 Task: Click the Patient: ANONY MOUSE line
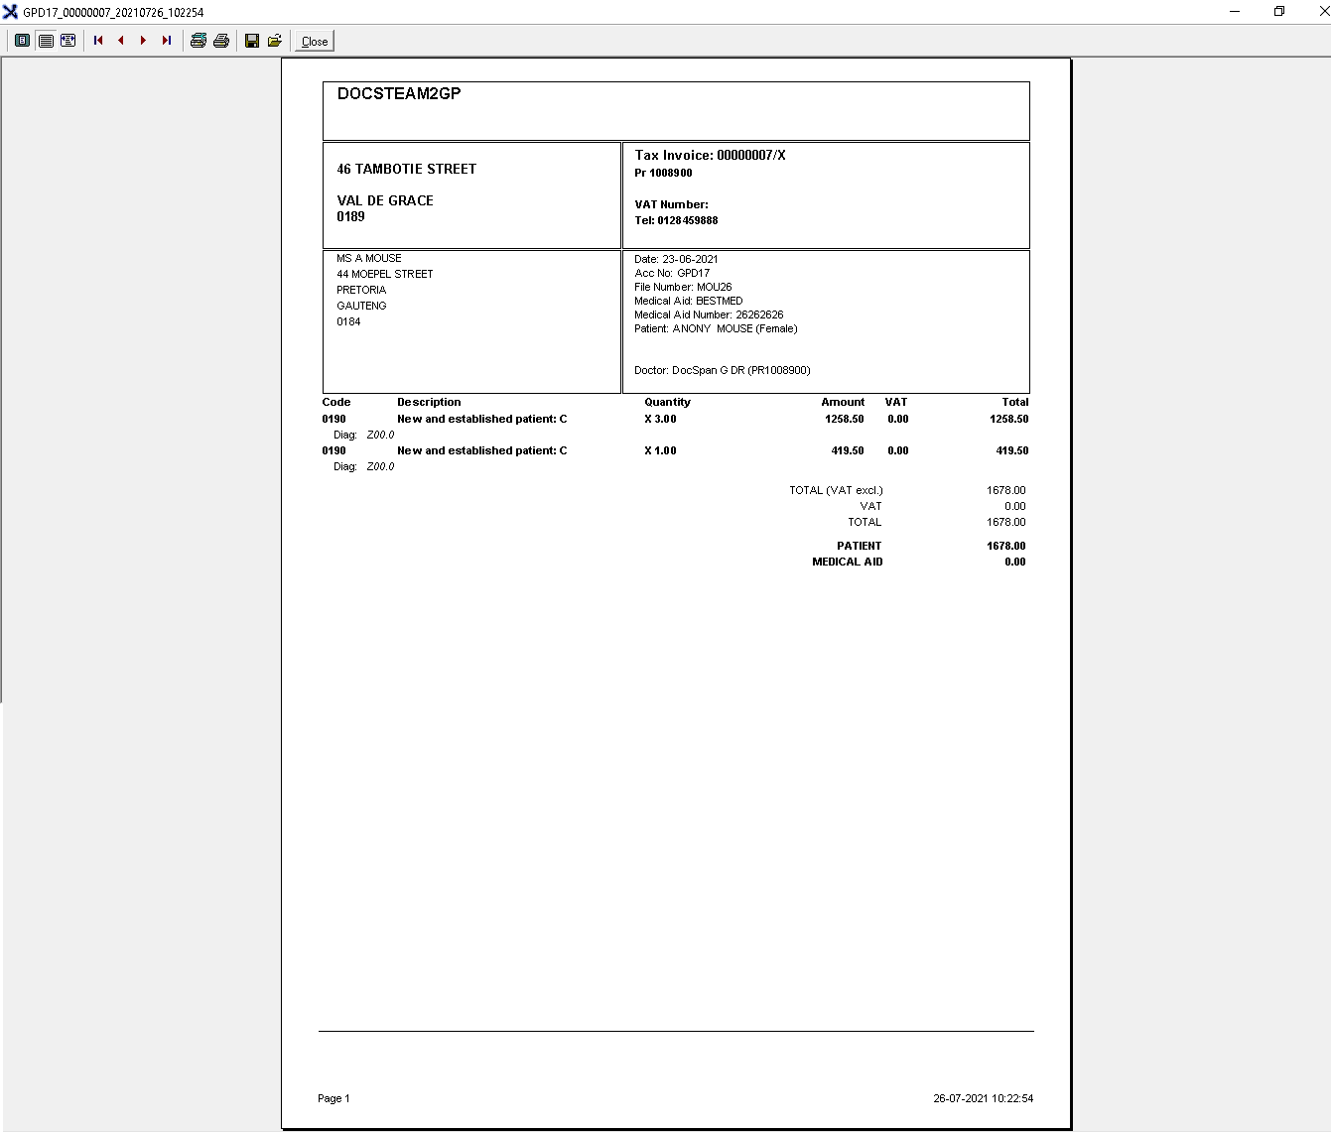tap(717, 328)
